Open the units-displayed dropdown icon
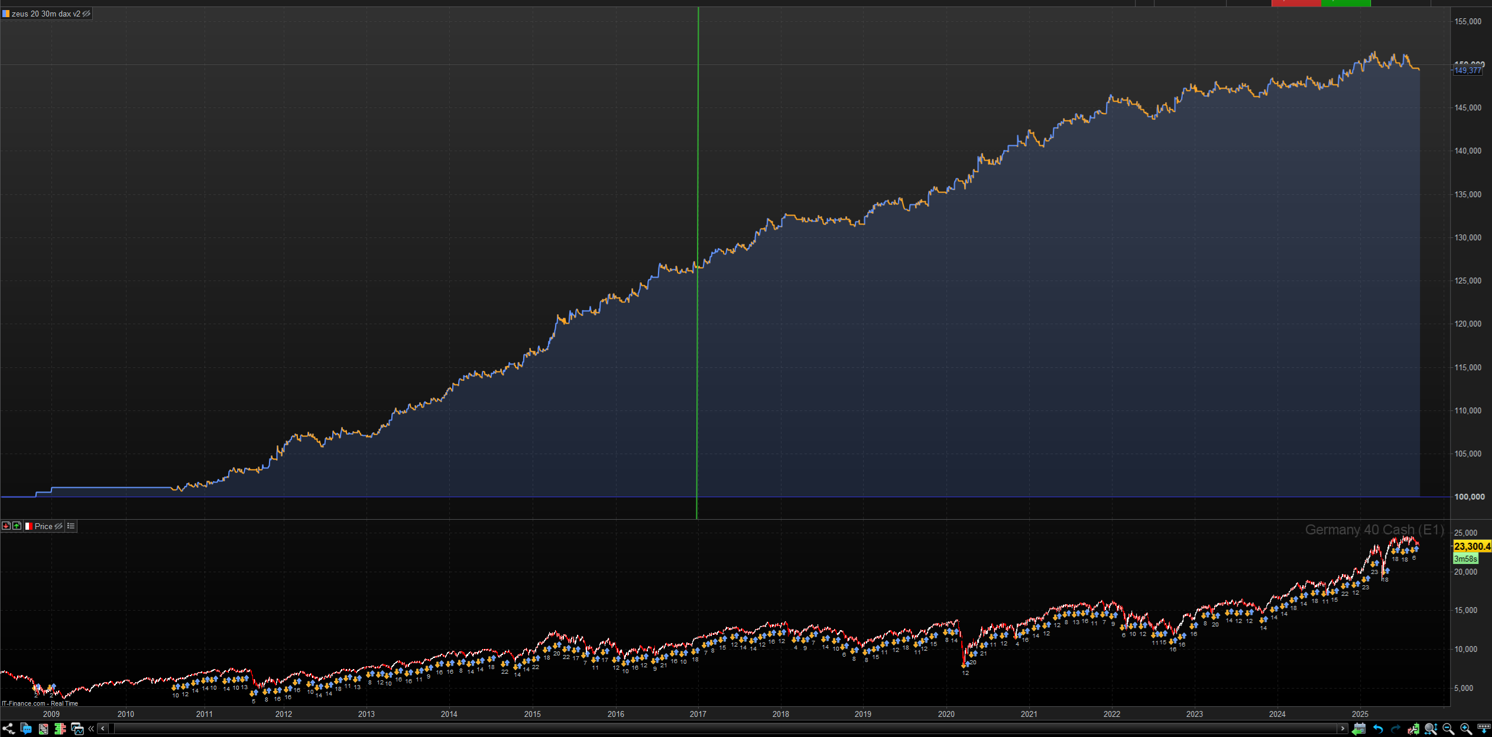The width and height of the screenshot is (1492, 737). click(1484, 729)
